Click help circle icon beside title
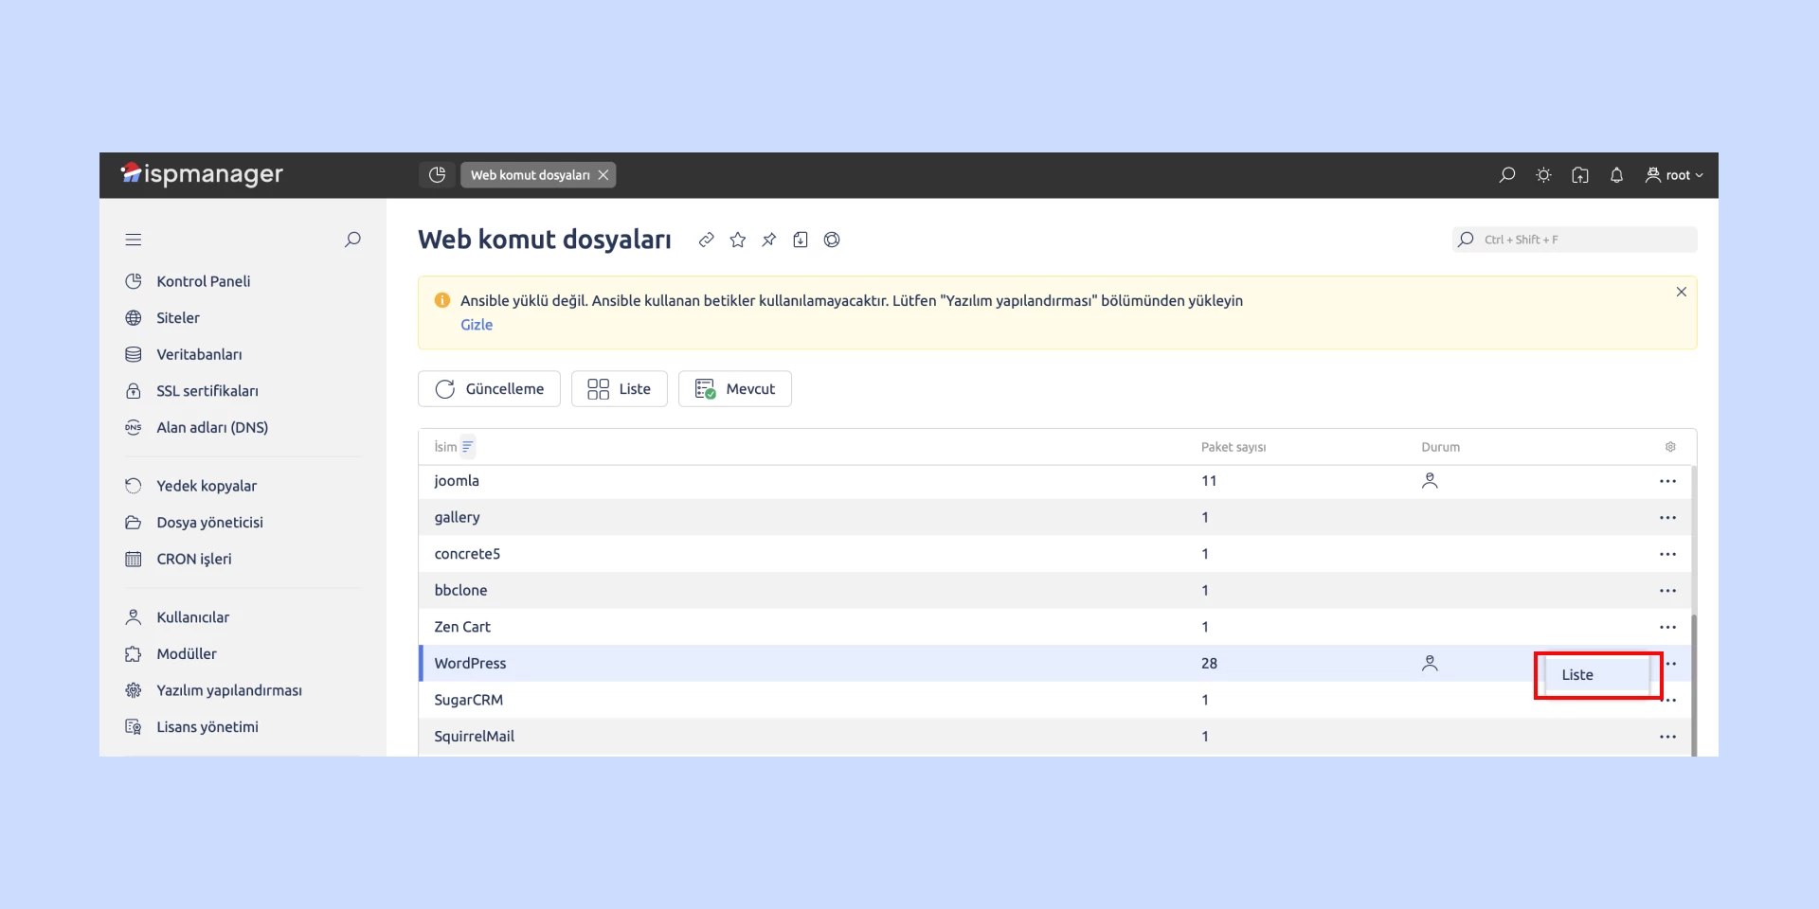This screenshot has height=909, width=1819. [x=832, y=240]
